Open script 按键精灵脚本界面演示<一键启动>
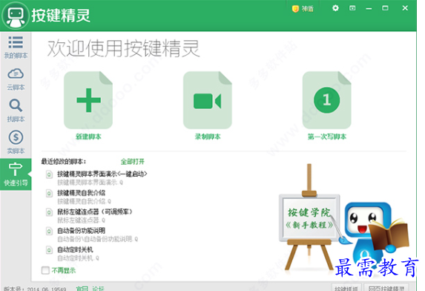The width and height of the screenshot is (425, 291). click(102, 174)
